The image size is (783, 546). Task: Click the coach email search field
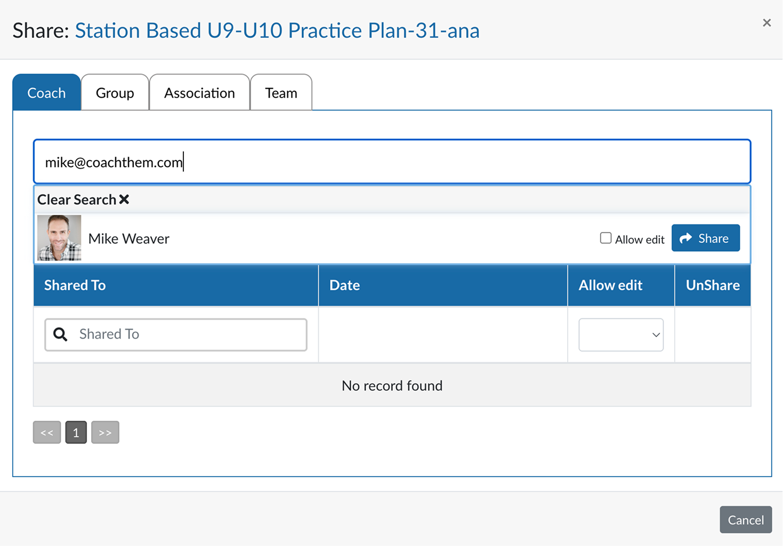click(392, 162)
